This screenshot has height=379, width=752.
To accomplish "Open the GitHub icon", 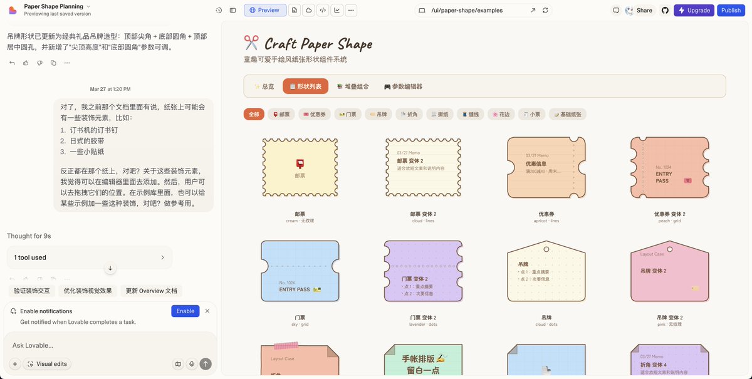I will click(x=665, y=10).
